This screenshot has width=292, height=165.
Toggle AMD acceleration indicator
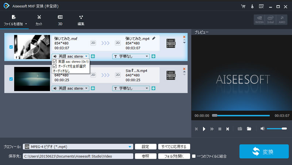click(282, 20)
